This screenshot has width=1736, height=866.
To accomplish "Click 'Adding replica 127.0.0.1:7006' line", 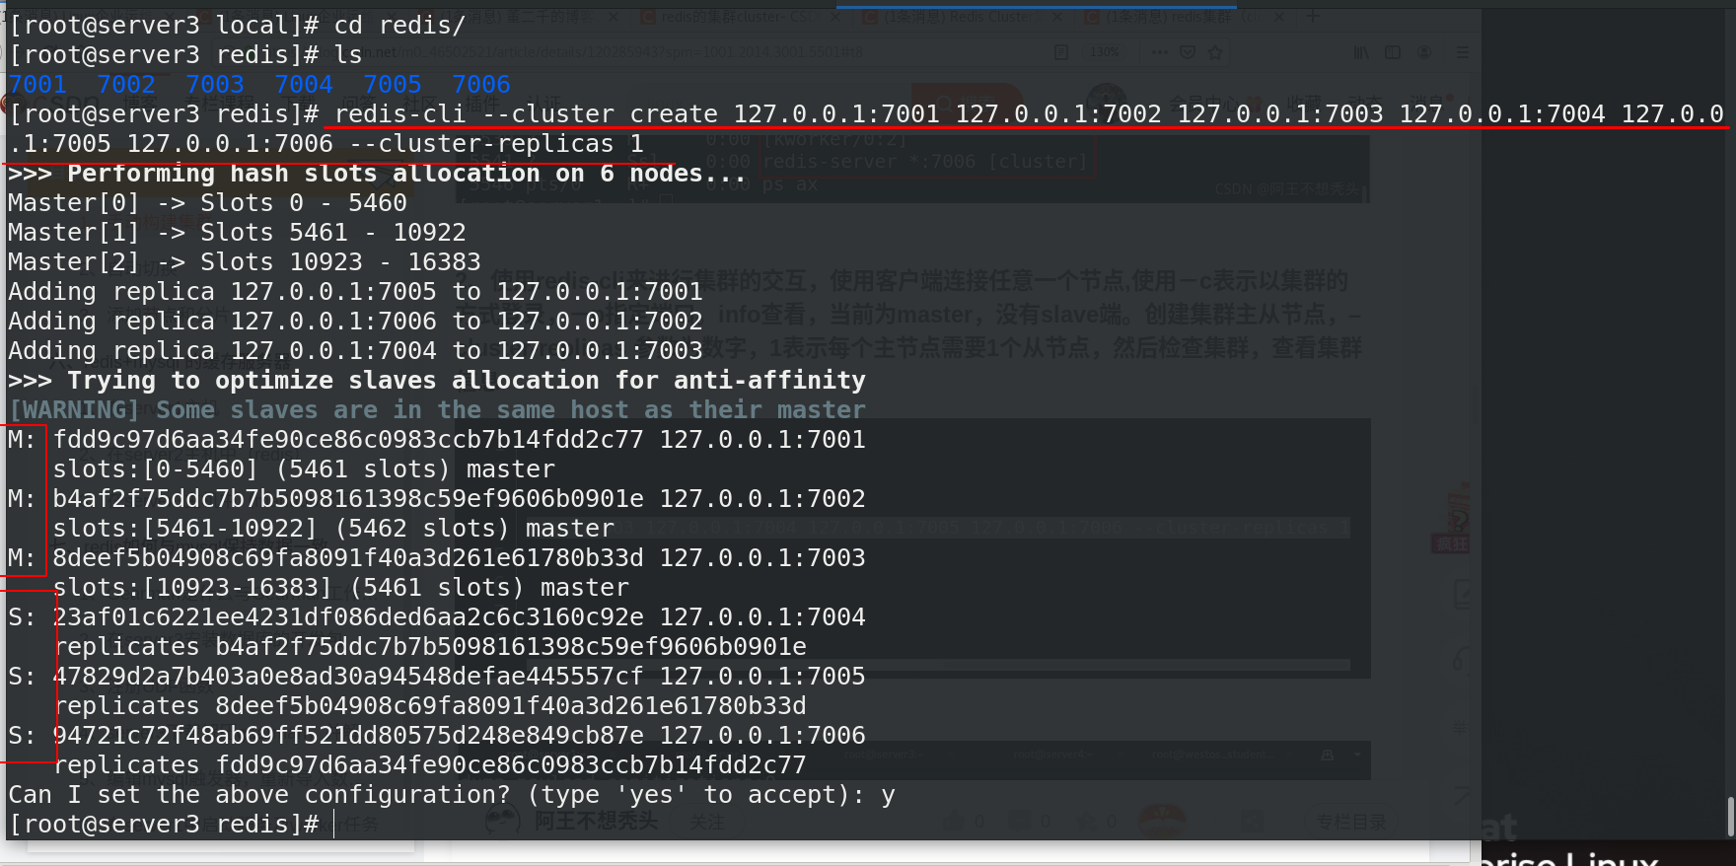I will [355, 322].
